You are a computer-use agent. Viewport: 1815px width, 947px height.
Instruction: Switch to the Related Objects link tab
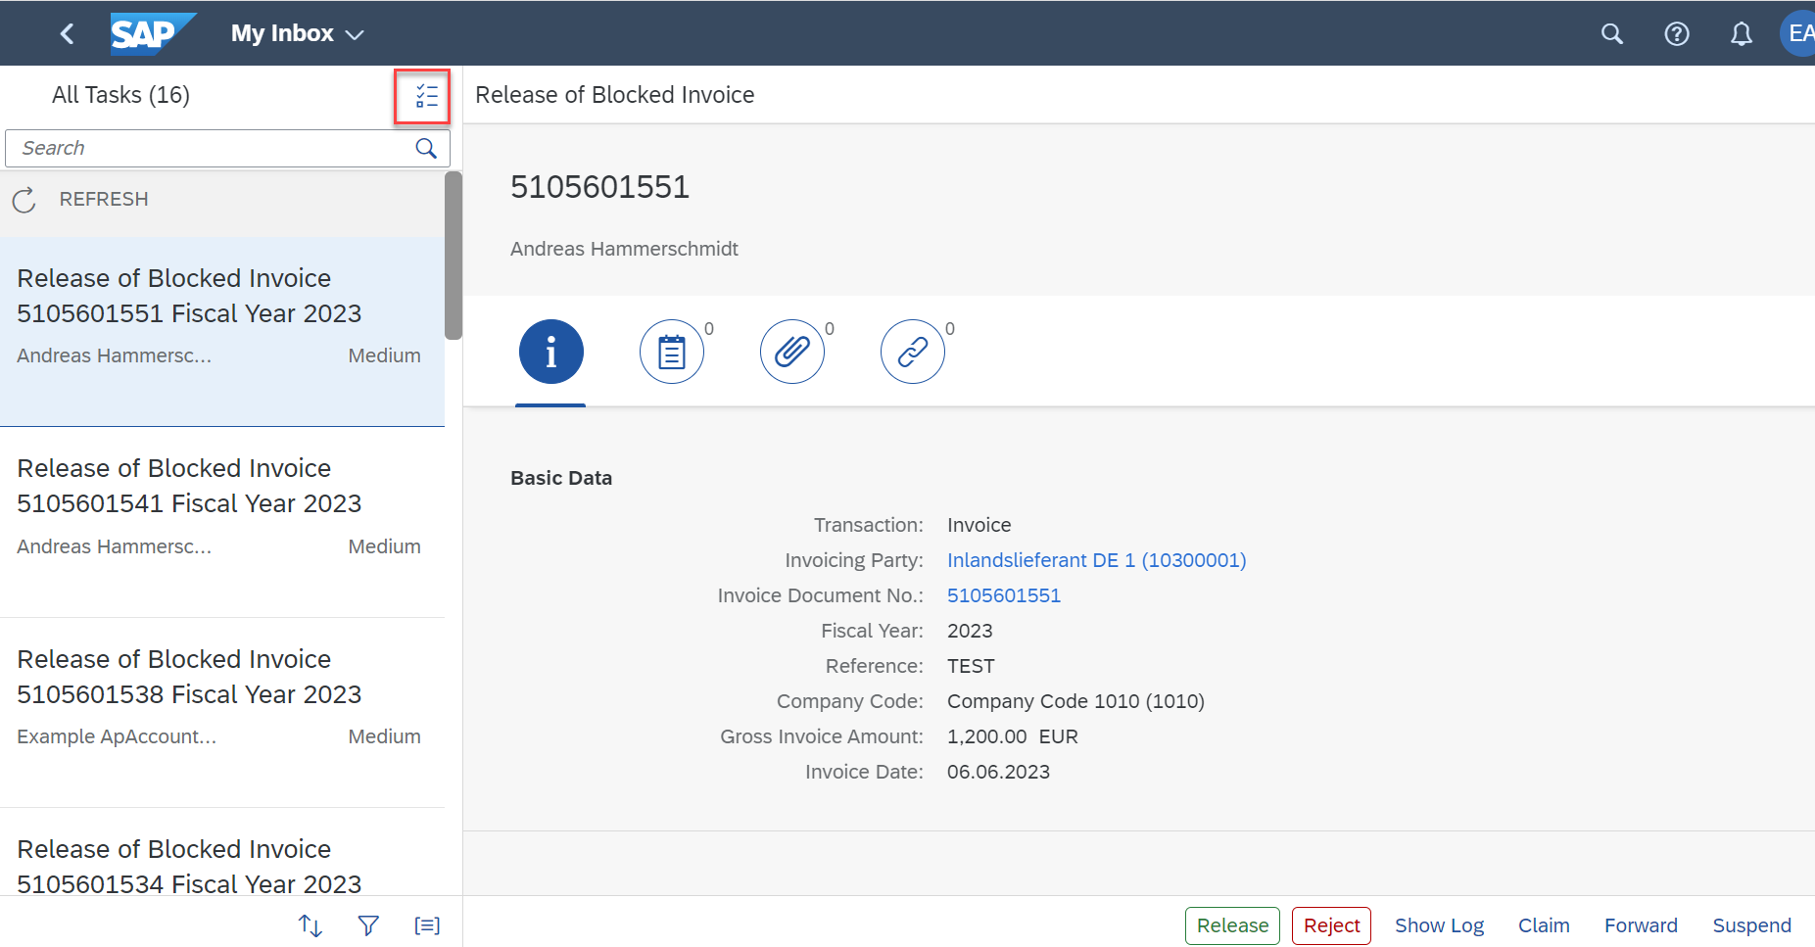pos(913,352)
